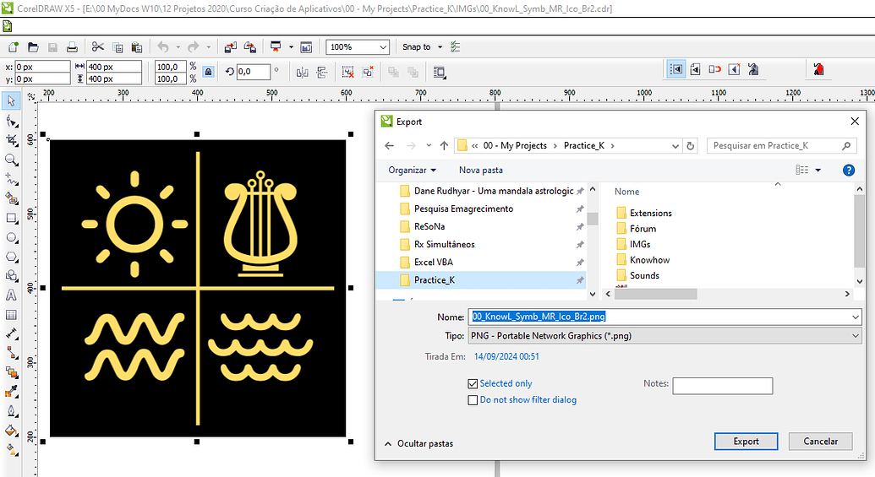The height and width of the screenshot is (477, 875).
Task: Expand the address bar path dropdown
Action: click(x=675, y=146)
